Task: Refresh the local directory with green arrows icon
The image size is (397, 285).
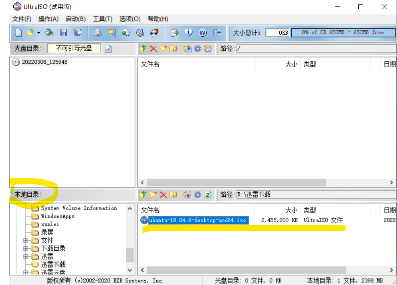Action: tap(208, 195)
